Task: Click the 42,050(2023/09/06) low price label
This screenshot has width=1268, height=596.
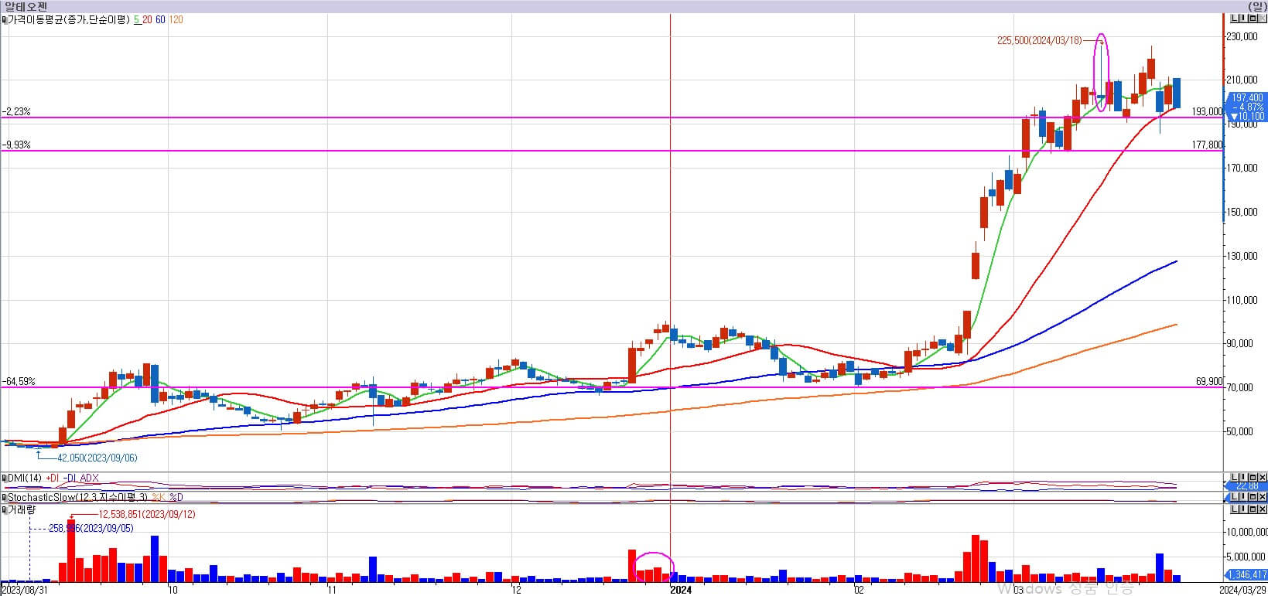Action: 97,458
